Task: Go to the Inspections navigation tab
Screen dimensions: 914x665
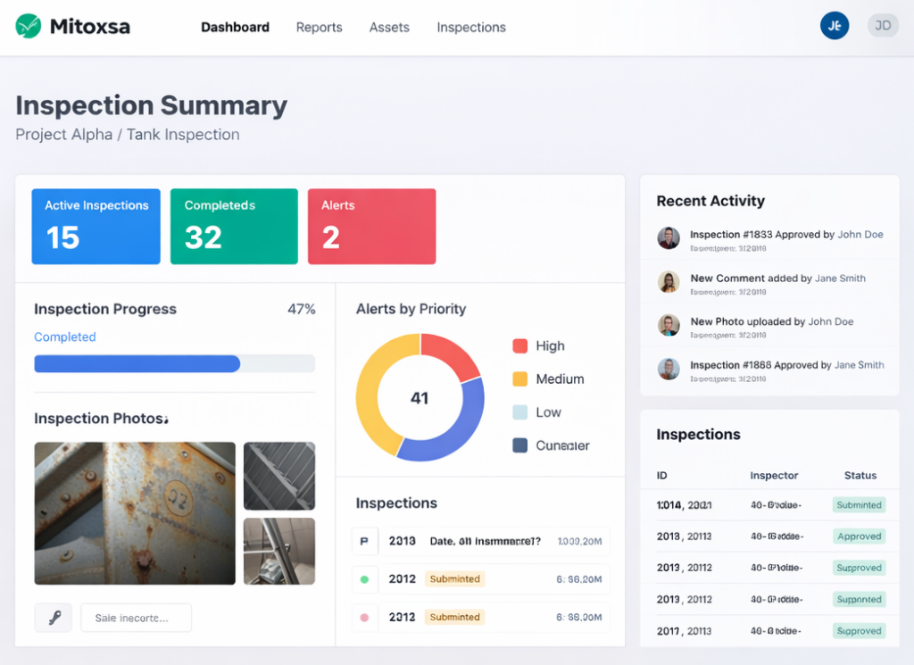Action: (471, 28)
